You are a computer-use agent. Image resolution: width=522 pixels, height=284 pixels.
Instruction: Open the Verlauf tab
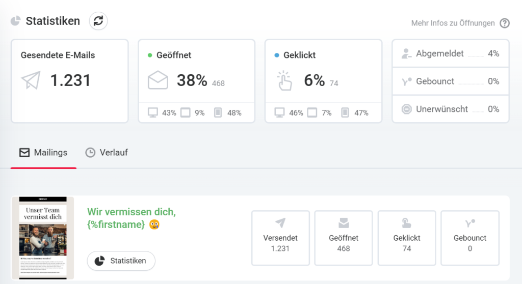pos(106,153)
